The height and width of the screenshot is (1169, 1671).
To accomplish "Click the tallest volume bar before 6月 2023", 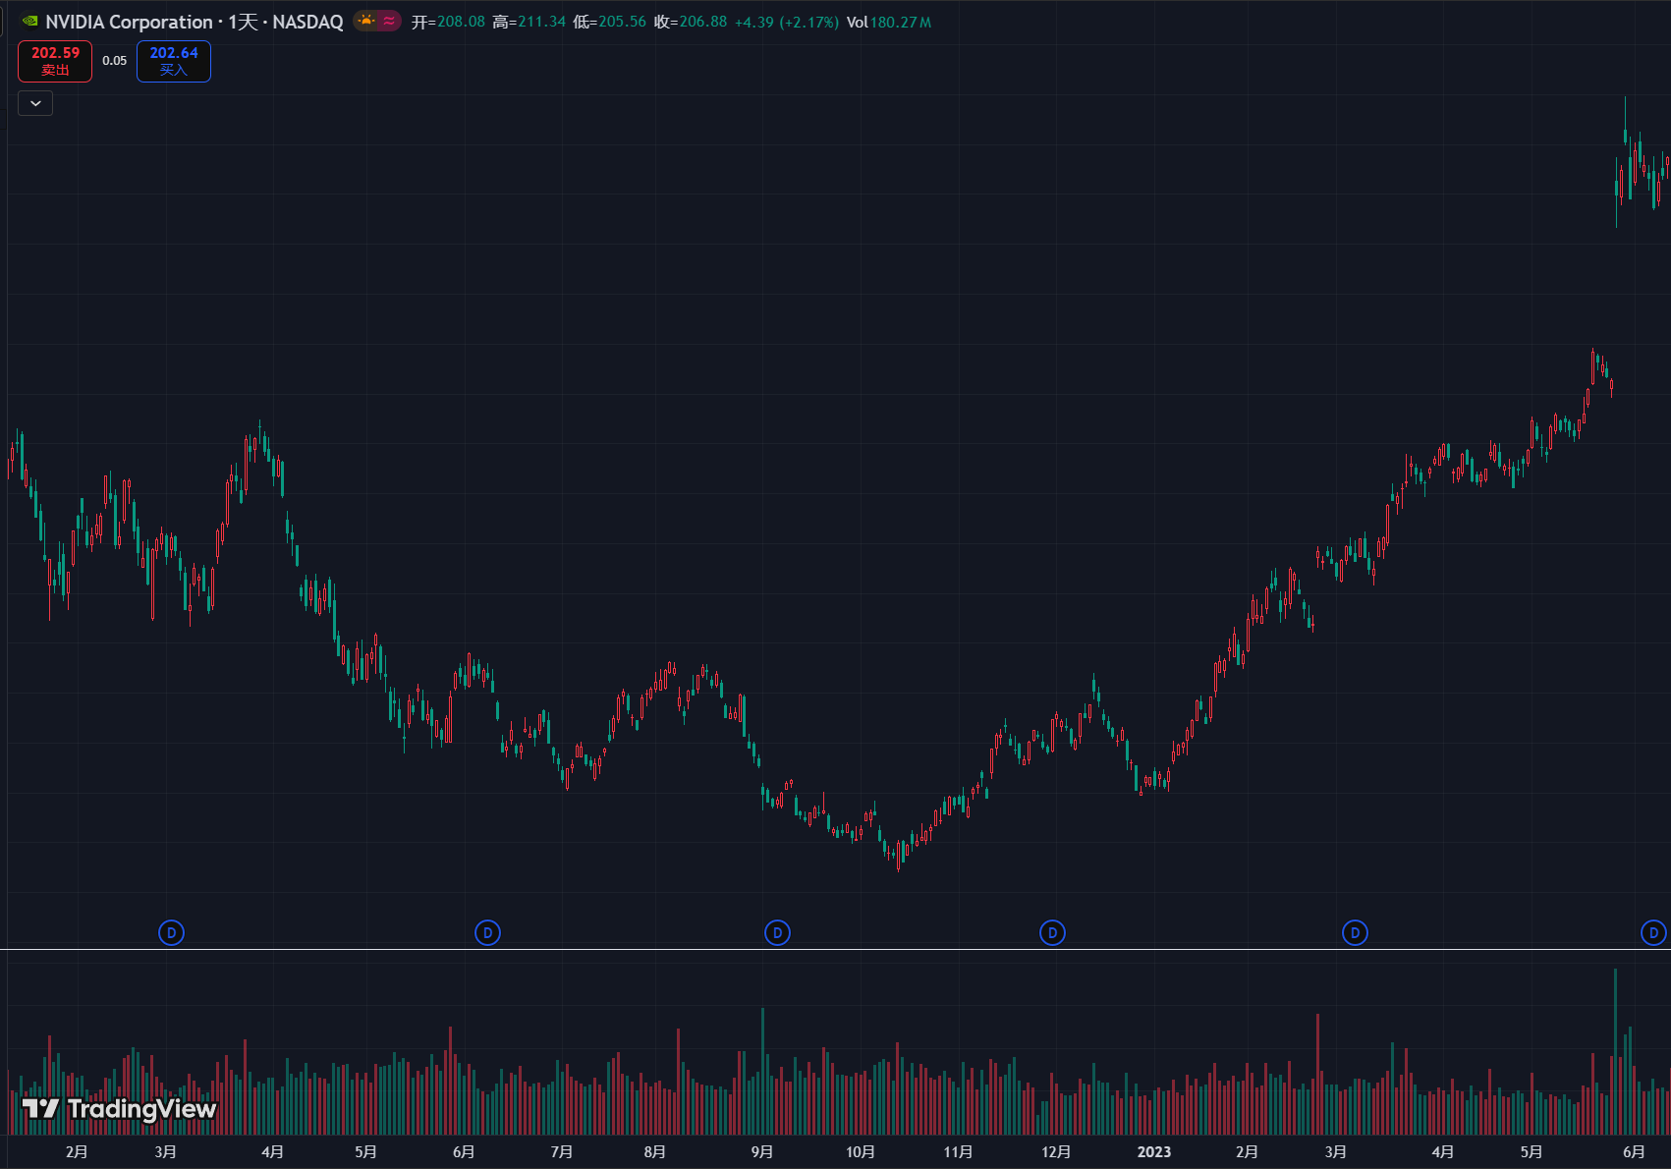I will [1615, 1051].
